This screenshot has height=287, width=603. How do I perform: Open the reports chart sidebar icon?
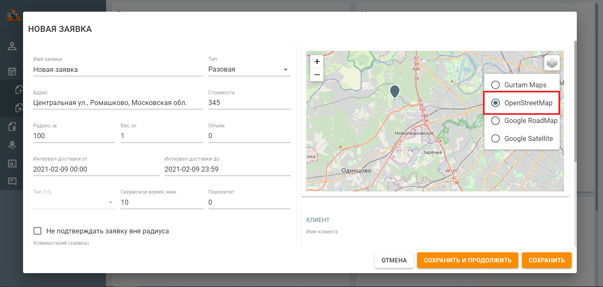click(x=12, y=163)
